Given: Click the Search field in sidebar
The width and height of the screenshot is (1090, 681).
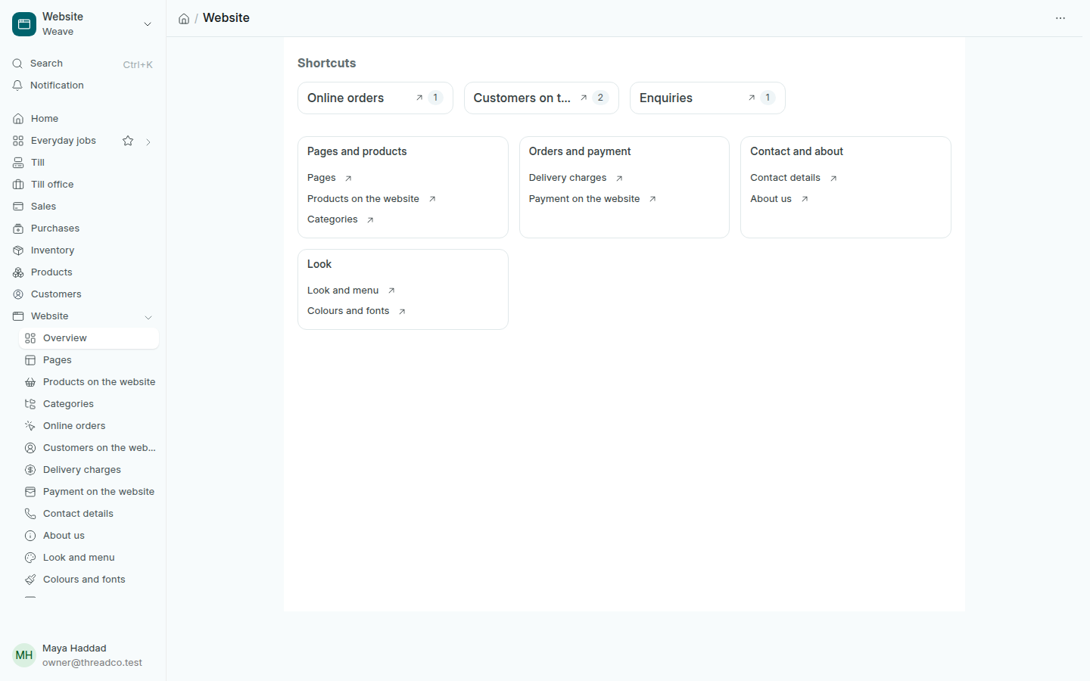Looking at the screenshot, I should click(x=83, y=64).
